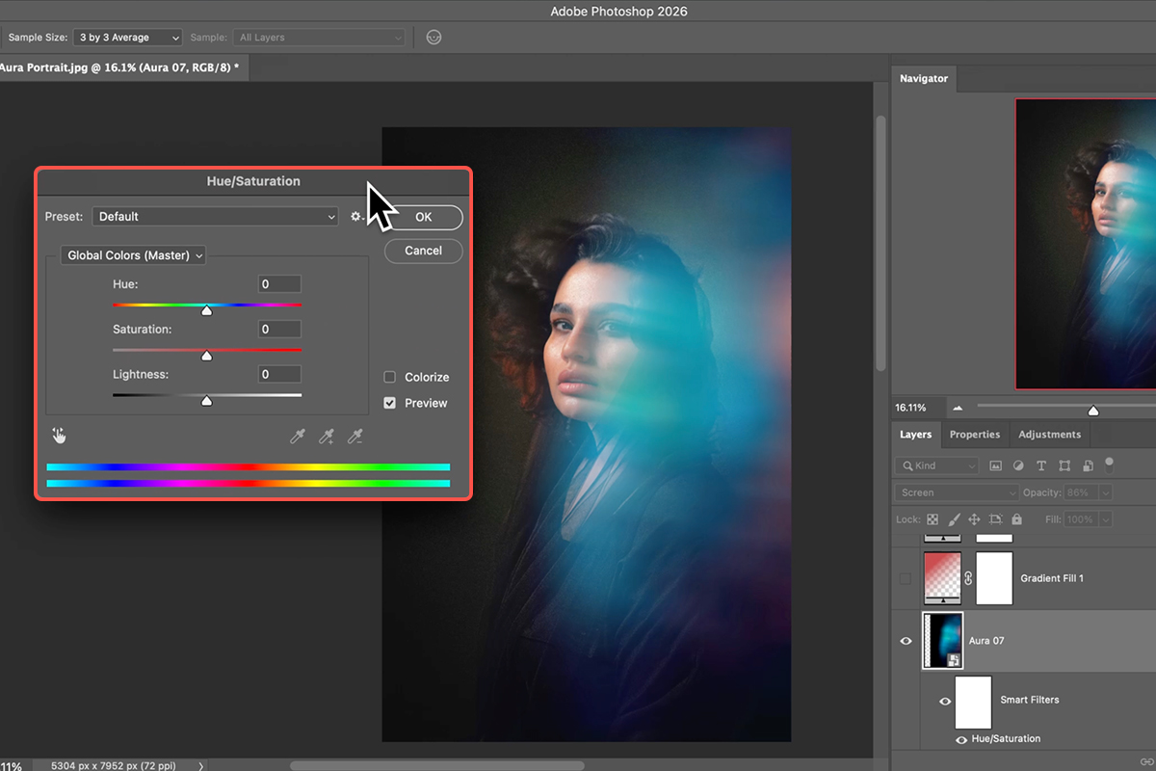Open the Sample Size dropdown
The height and width of the screenshot is (771, 1156).
127,38
